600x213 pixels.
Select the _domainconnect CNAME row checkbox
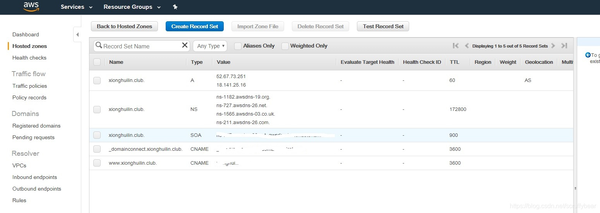pos(97,149)
